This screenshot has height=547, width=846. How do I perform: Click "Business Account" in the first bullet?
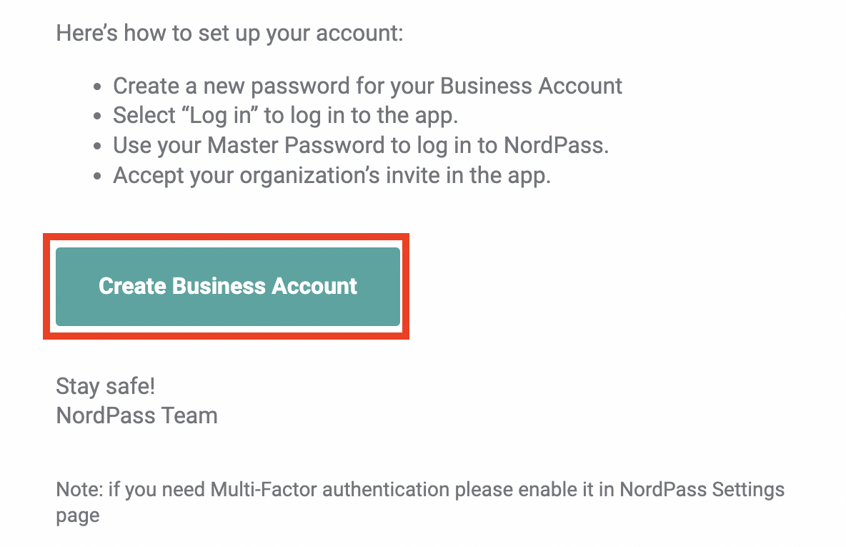point(531,87)
